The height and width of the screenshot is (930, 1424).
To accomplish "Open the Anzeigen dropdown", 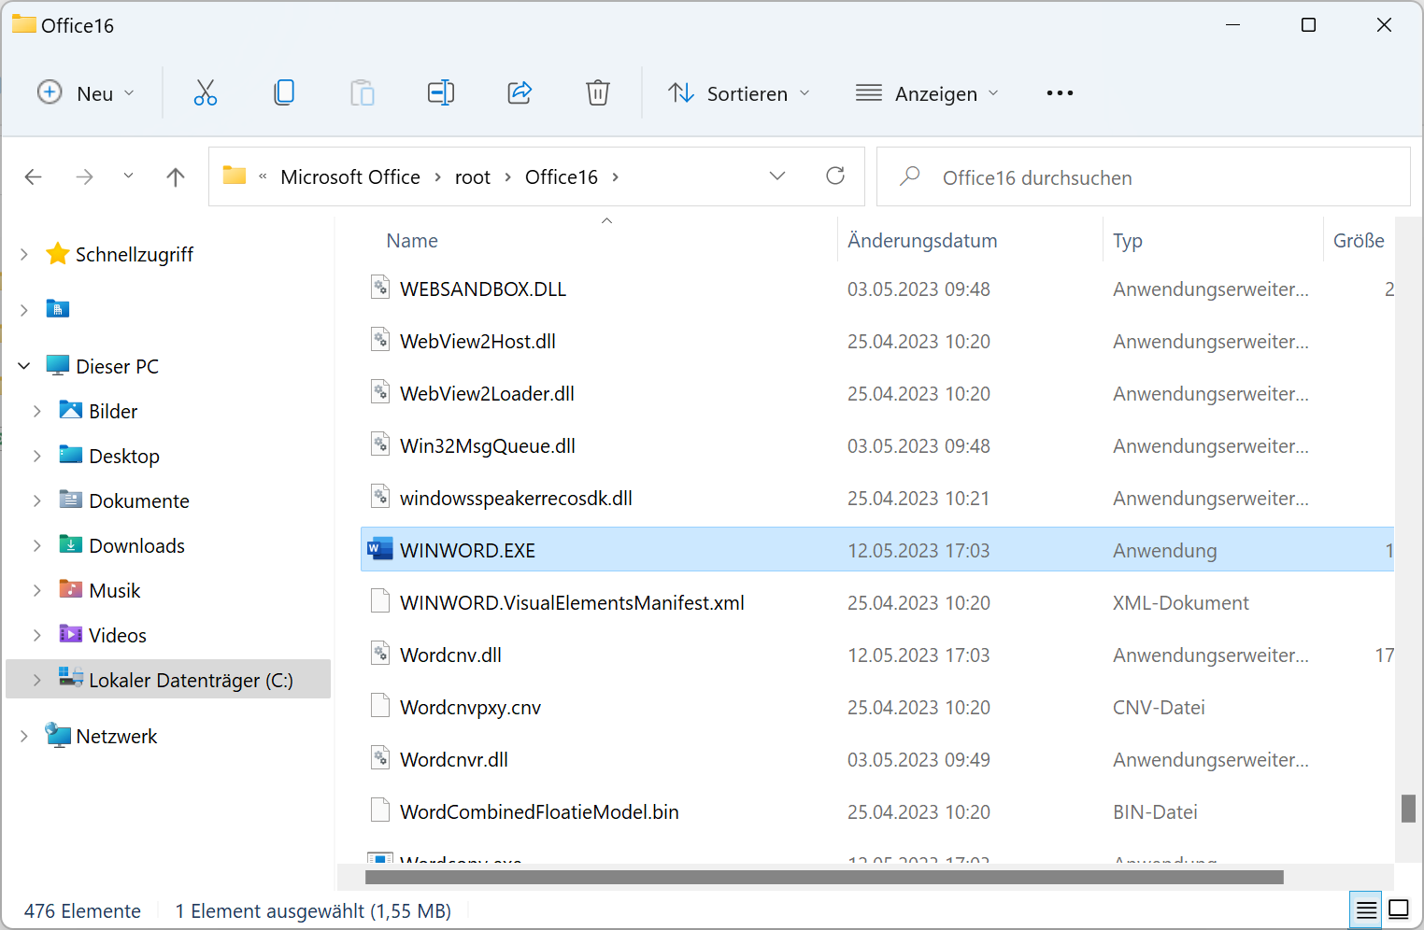I will 927,92.
